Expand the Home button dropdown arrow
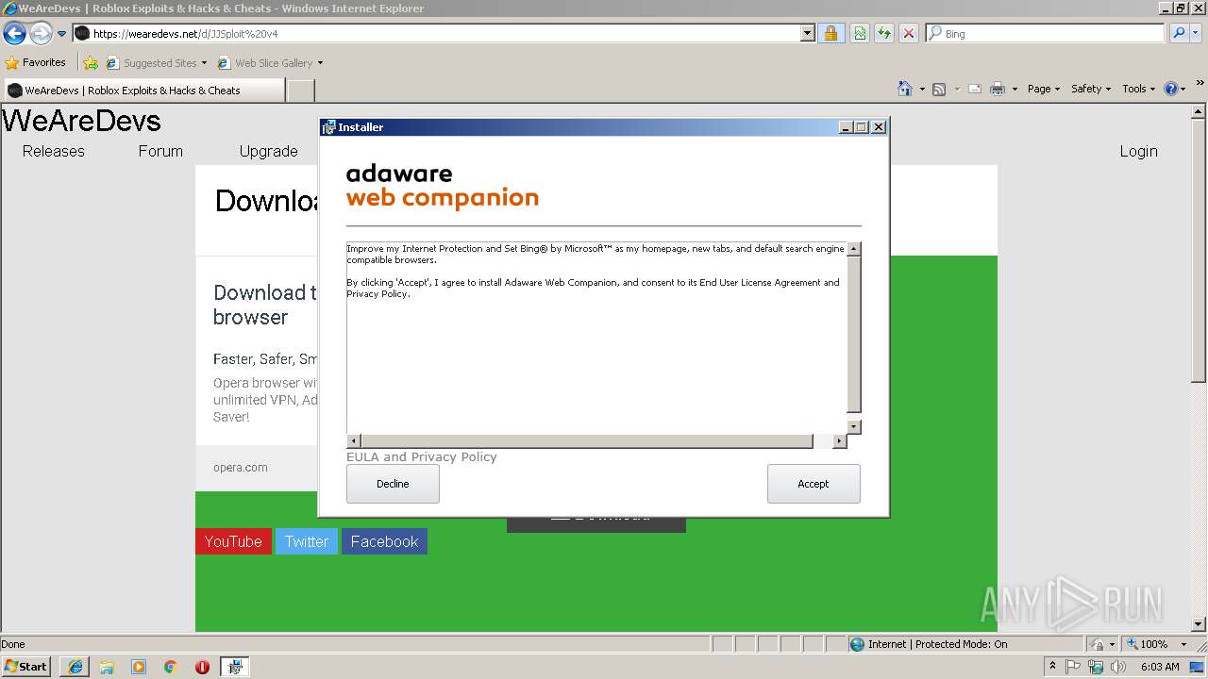Screen dimensions: 1208x679 click(921, 89)
